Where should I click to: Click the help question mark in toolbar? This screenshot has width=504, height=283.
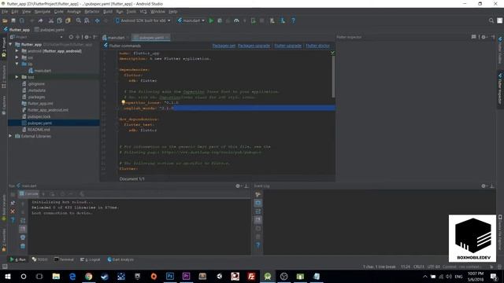click(x=293, y=20)
